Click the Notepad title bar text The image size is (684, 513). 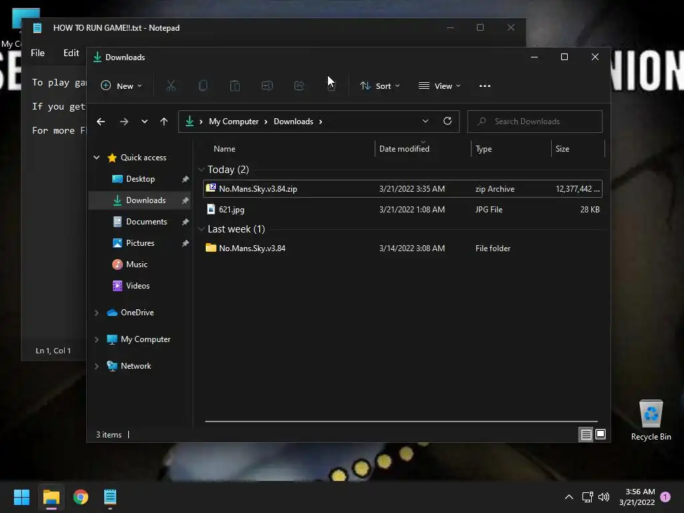(x=116, y=27)
